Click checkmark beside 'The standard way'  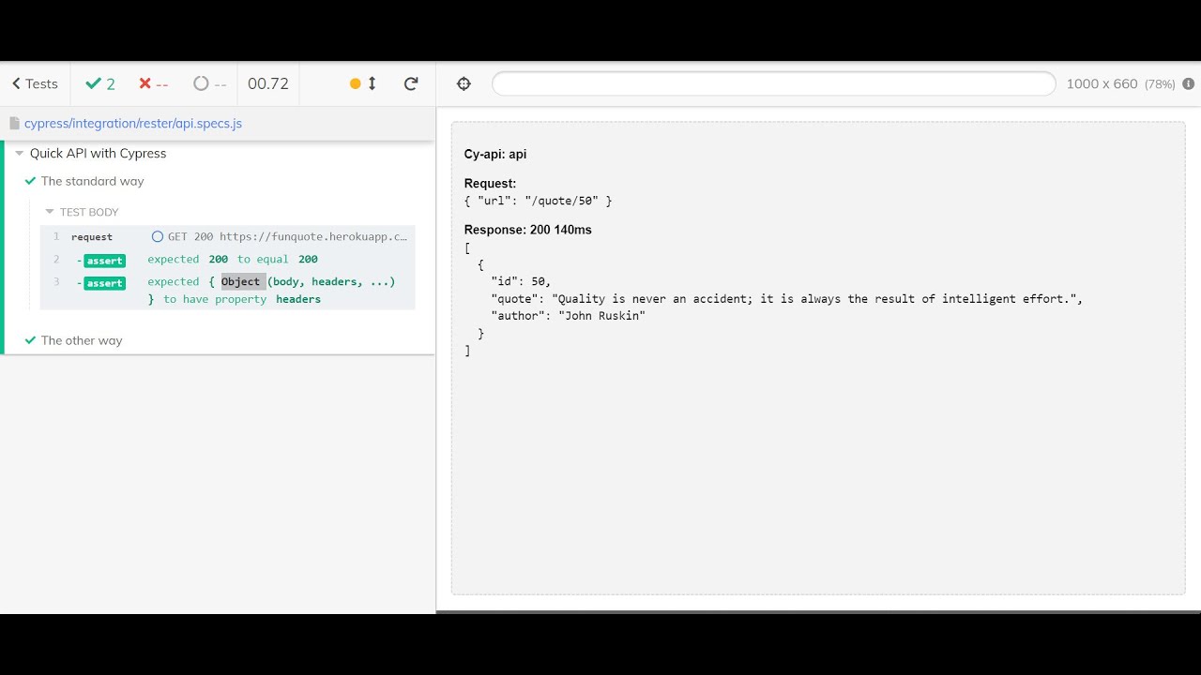pyautogui.click(x=30, y=181)
